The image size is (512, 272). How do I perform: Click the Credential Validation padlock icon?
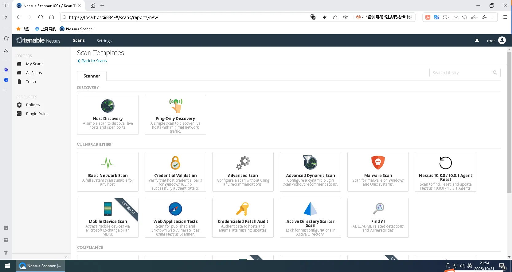(x=175, y=163)
